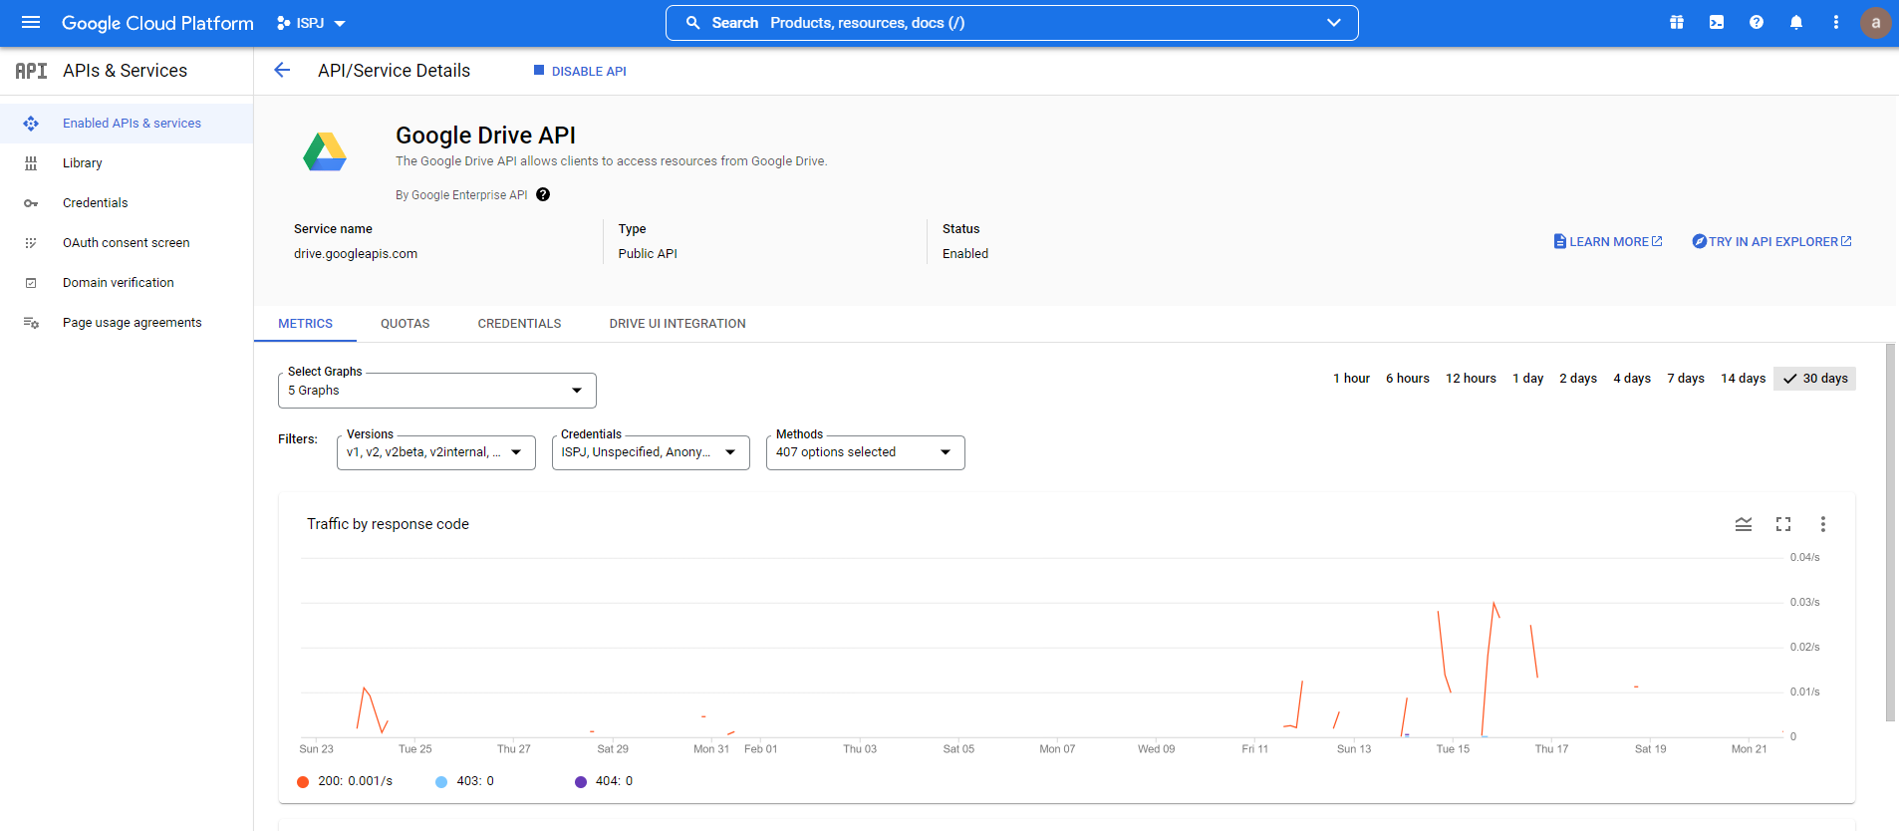
Task: Click the Credentials key icon
Action: pyautogui.click(x=31, y=203)
